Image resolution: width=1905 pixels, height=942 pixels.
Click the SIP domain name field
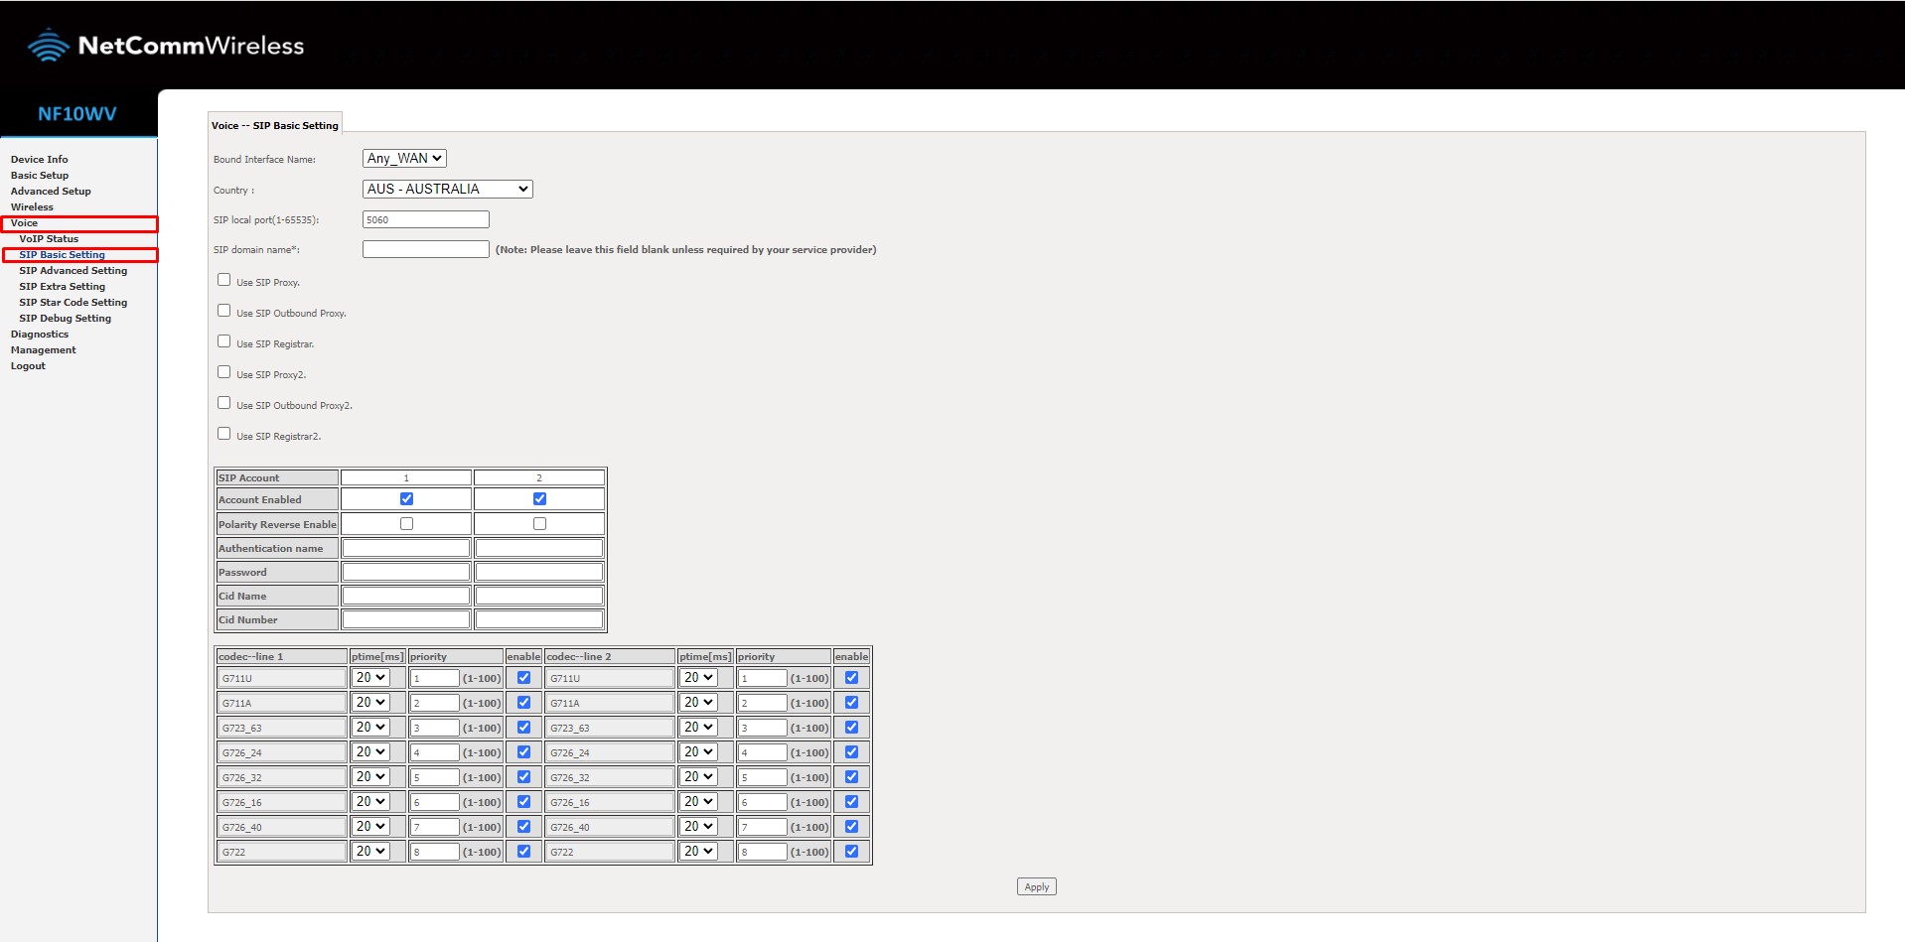(425, 249)
